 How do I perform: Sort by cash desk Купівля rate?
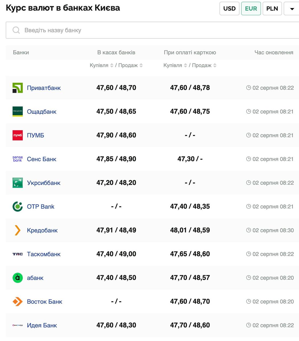tap(112, 65)
